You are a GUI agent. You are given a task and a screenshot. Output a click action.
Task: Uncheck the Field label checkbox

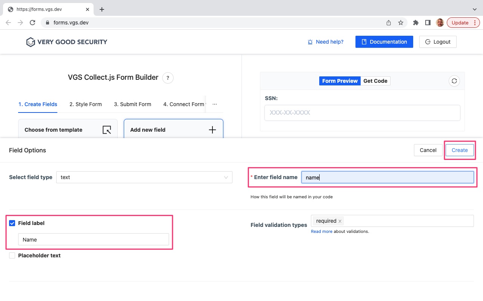tap(12, 223)
